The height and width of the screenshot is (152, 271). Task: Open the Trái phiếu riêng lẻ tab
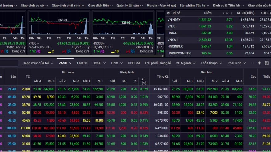[158, 63]
